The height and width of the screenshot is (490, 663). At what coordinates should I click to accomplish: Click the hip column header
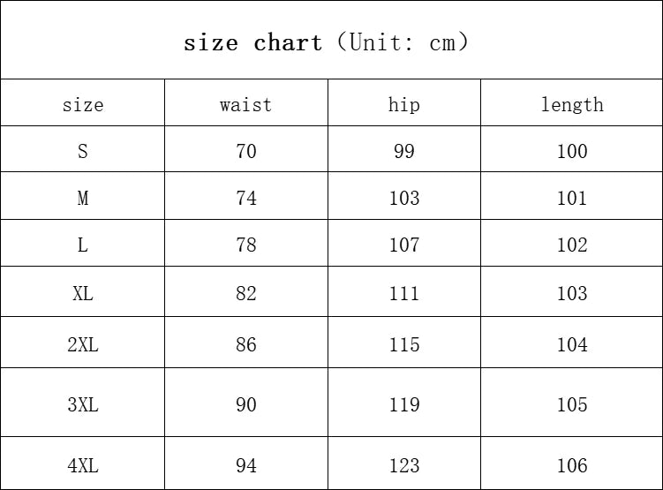403,105
